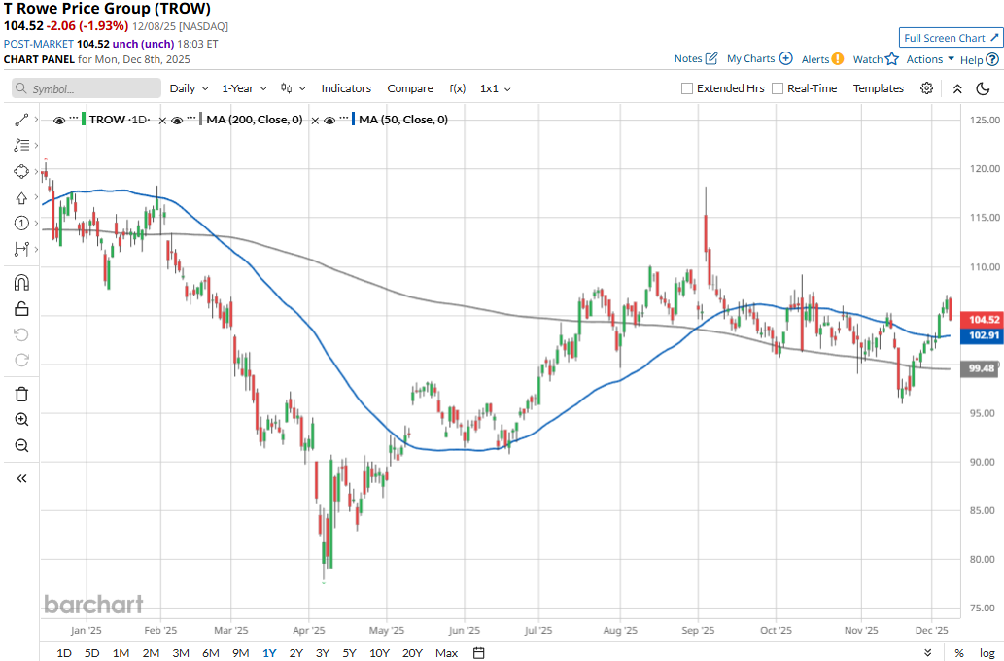The width and height of the screenshot is (1004, 661).
Task: Switch to dark mode moon icon
Action: pos(983,88)
